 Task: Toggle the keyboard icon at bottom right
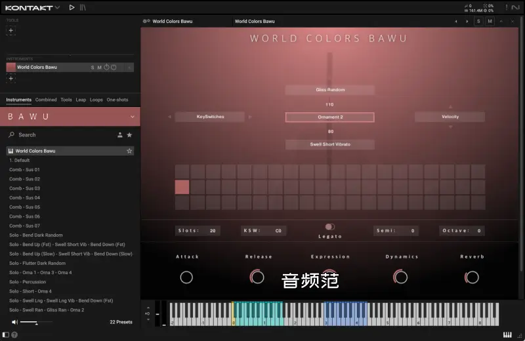coord(507,335)
